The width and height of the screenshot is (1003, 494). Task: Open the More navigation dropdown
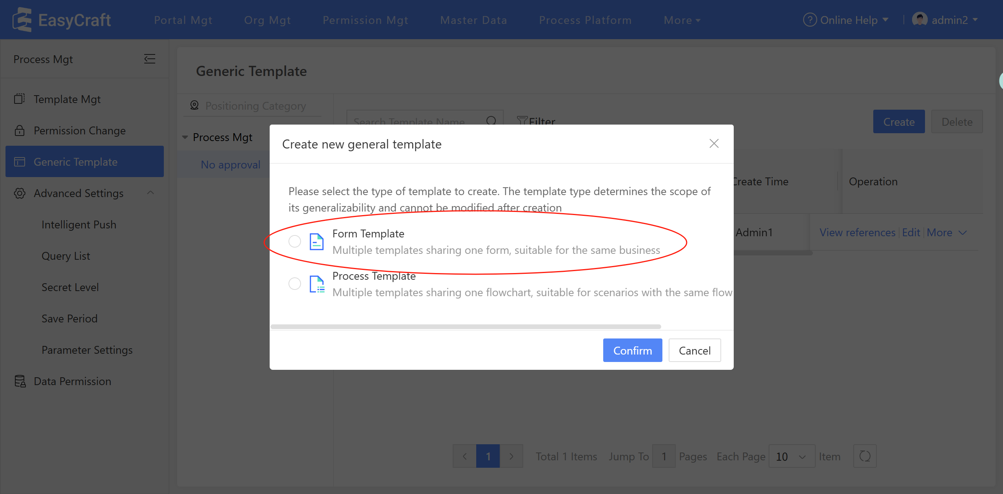pos(682,20)
